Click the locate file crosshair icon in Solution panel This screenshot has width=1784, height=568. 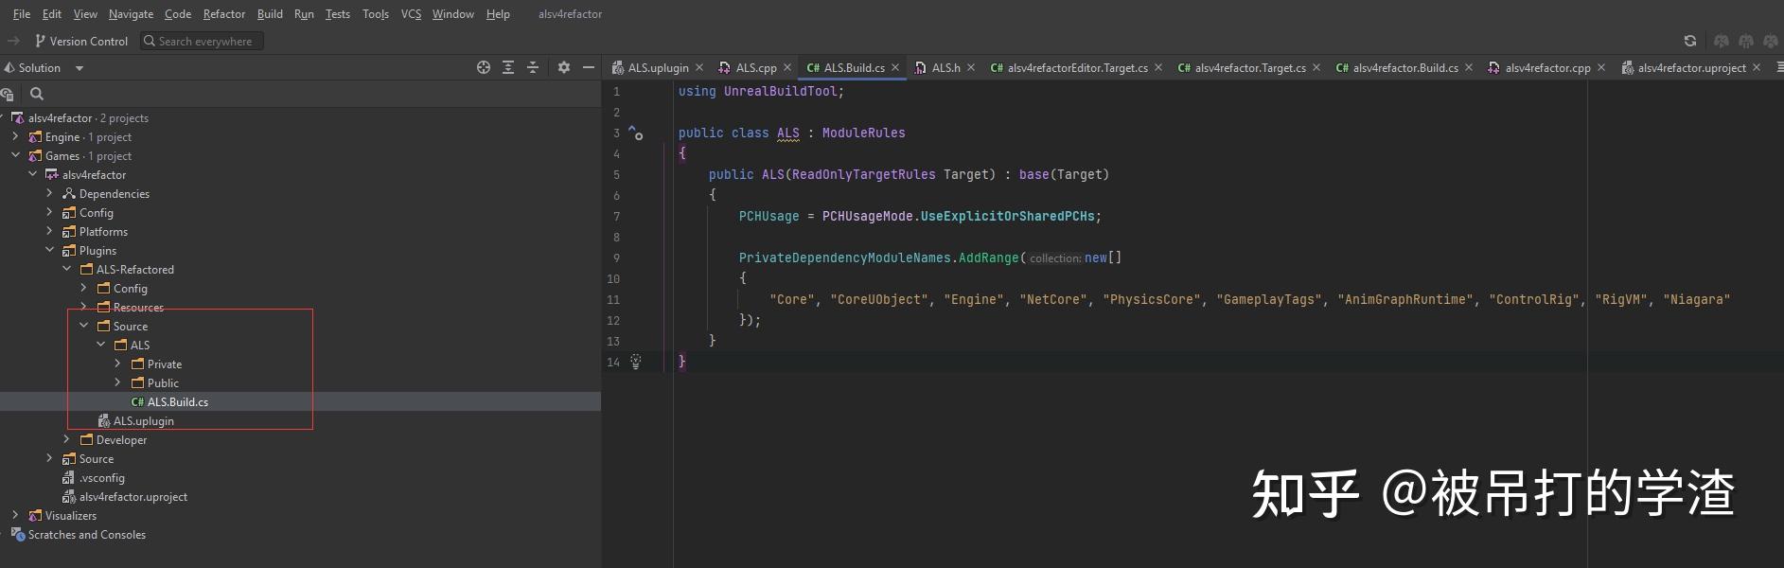click(x=484, y=67)
